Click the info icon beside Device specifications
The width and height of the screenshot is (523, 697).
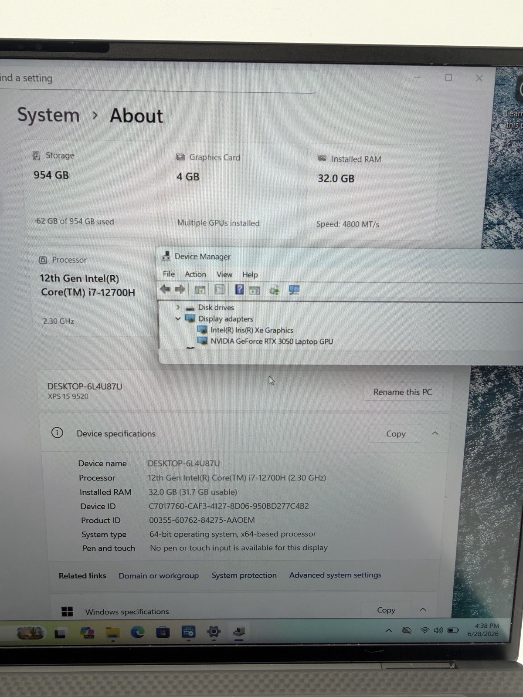(57, 433)
